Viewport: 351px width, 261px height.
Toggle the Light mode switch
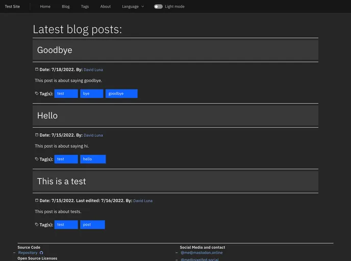pos(158,7)
